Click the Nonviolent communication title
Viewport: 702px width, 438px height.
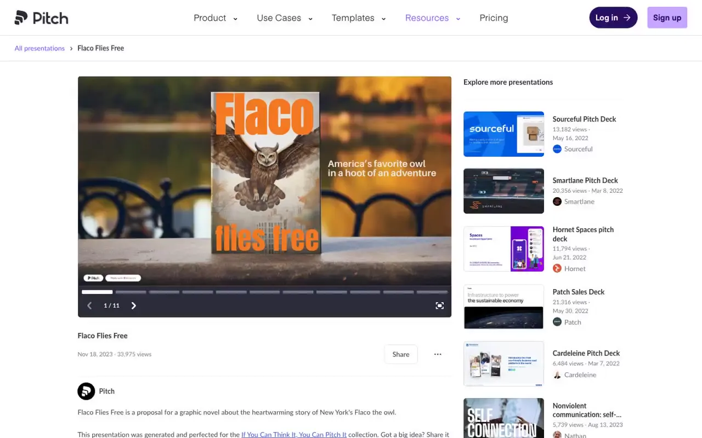[587, 410]
